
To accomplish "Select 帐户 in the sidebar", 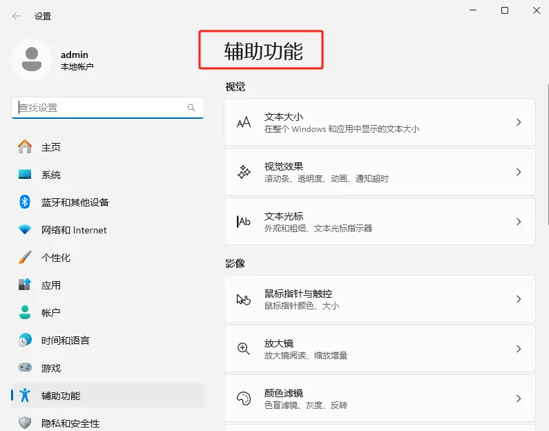I will click(108, 312).
